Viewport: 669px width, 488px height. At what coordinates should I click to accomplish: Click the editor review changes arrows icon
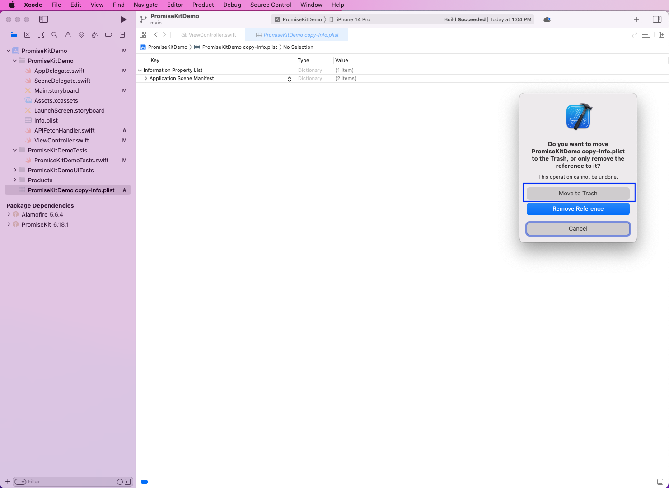click(634, 34)
